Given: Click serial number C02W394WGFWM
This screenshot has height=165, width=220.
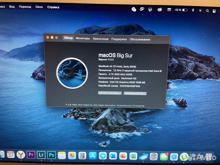Looking at the screenshot, I should (x=130, y=86).
